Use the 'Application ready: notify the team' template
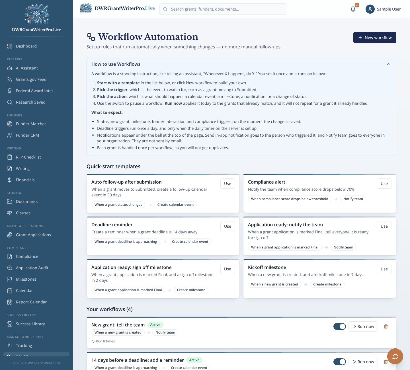 click(384, 226)
